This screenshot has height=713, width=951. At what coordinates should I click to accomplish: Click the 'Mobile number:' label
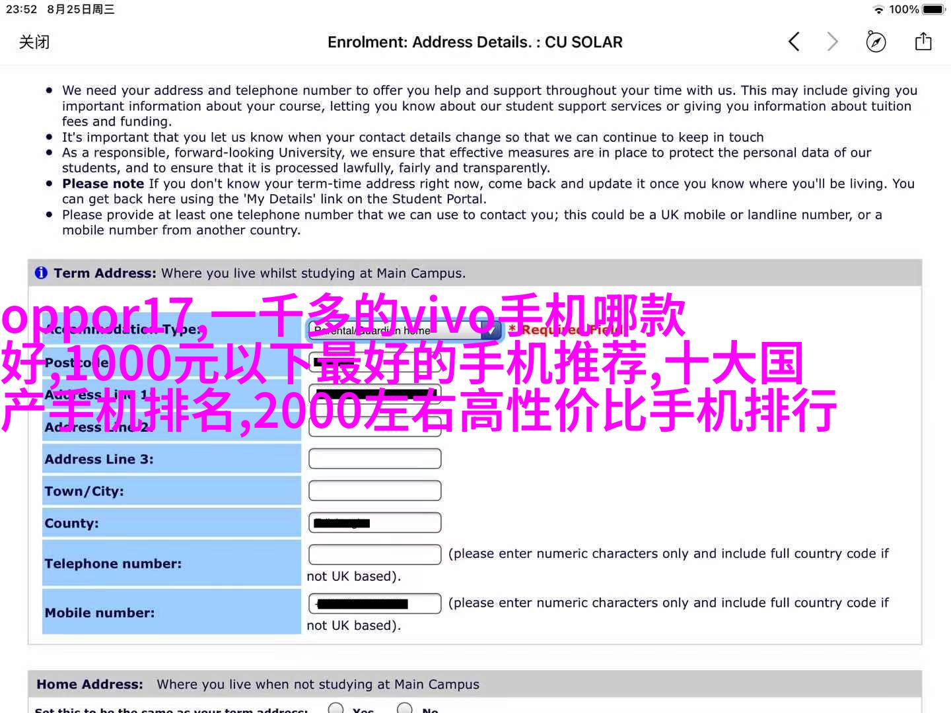pyautogui.click(x=100, y=613)
